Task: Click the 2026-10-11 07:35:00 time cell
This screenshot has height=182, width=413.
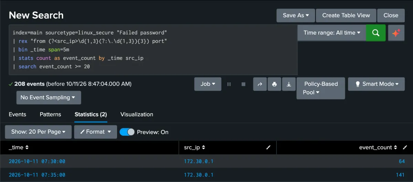Action: pos(37,175)
